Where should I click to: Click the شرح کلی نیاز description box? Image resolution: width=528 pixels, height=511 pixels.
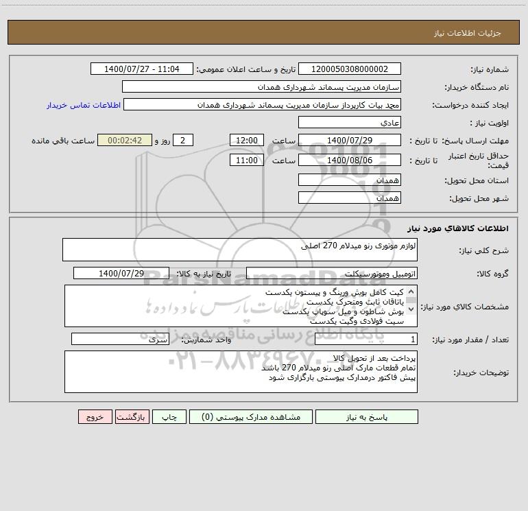coord(240,250)
